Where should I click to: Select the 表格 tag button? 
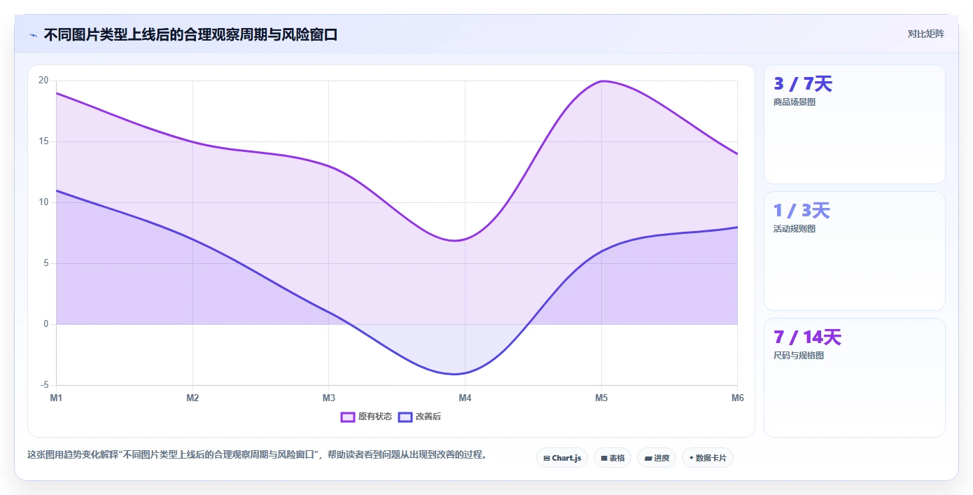612,458
